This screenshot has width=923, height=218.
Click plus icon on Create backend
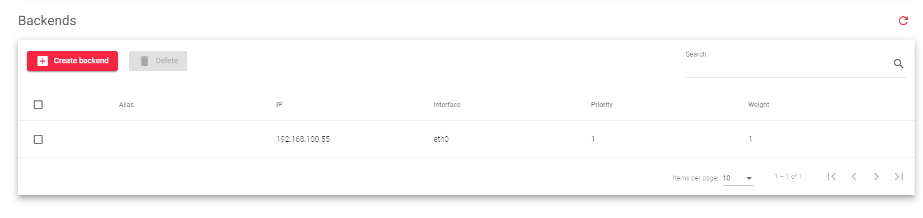click(x=43, y=61)
